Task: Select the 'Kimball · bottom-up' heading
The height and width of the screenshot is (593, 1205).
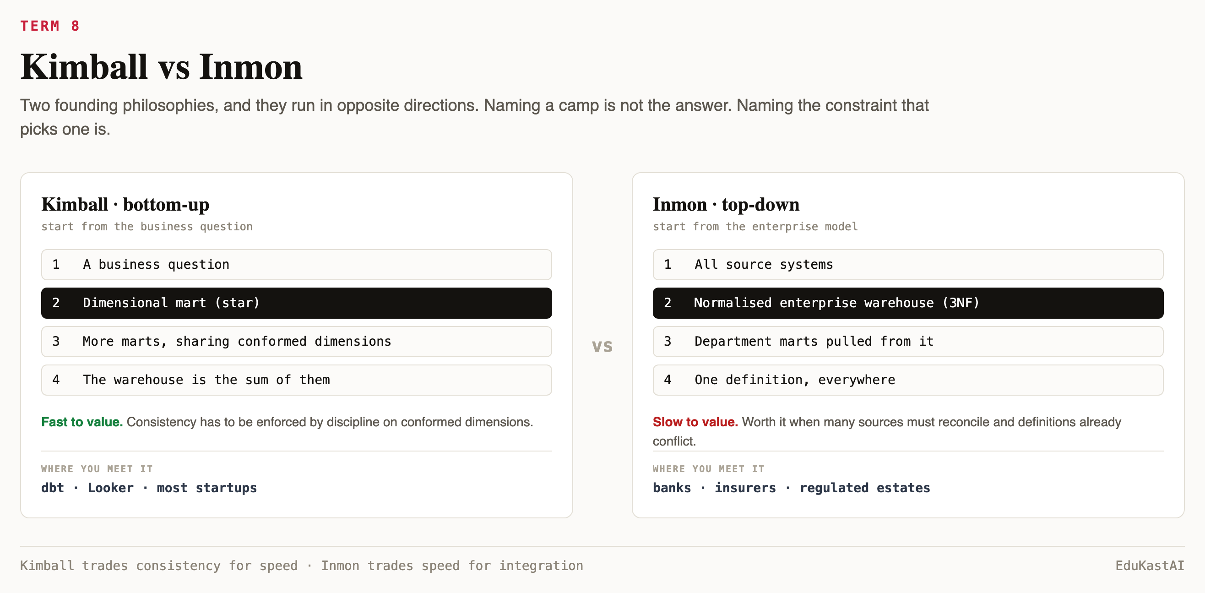Action: pos(125,205)
